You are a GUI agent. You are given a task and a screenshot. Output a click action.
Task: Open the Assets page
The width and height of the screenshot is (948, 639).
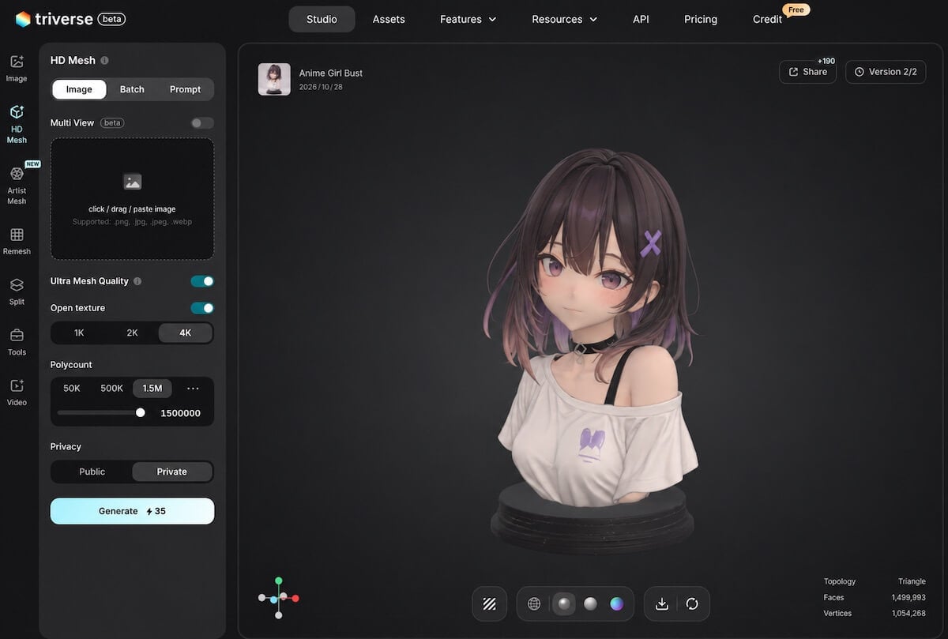(x=389, y=19)
